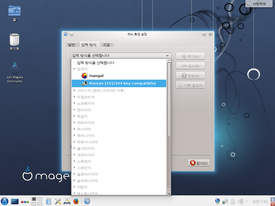Expand the 아랍어 language group
This screenshot has height=206, width=275.
[x=74, y=187]
